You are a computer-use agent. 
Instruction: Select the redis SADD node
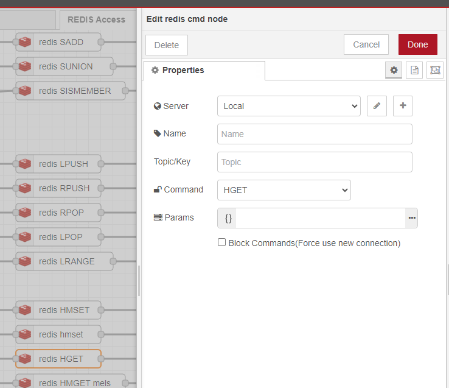click(58, 42)
